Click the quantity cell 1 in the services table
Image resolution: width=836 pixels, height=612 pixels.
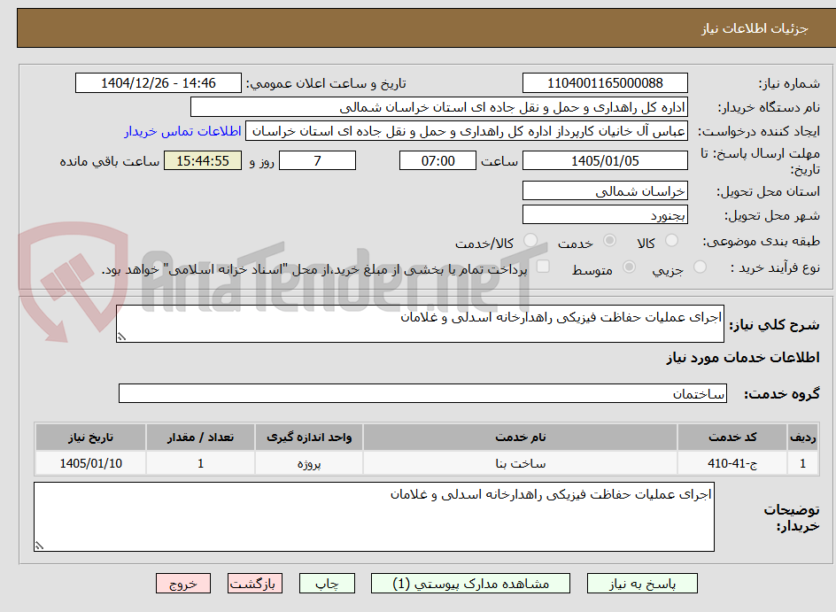(200, 463)
